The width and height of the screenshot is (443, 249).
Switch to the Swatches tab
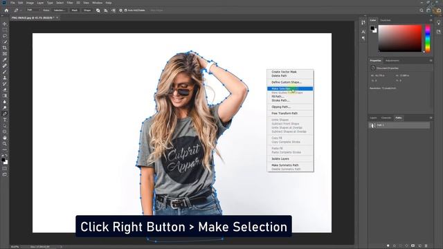(386, 20)
